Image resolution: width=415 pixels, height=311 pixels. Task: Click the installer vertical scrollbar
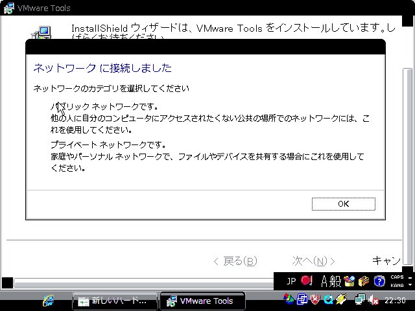pyautogui.click(x=408, y=167)
